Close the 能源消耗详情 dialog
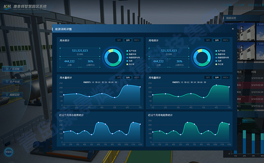The image size is (264, 163). 233,29
